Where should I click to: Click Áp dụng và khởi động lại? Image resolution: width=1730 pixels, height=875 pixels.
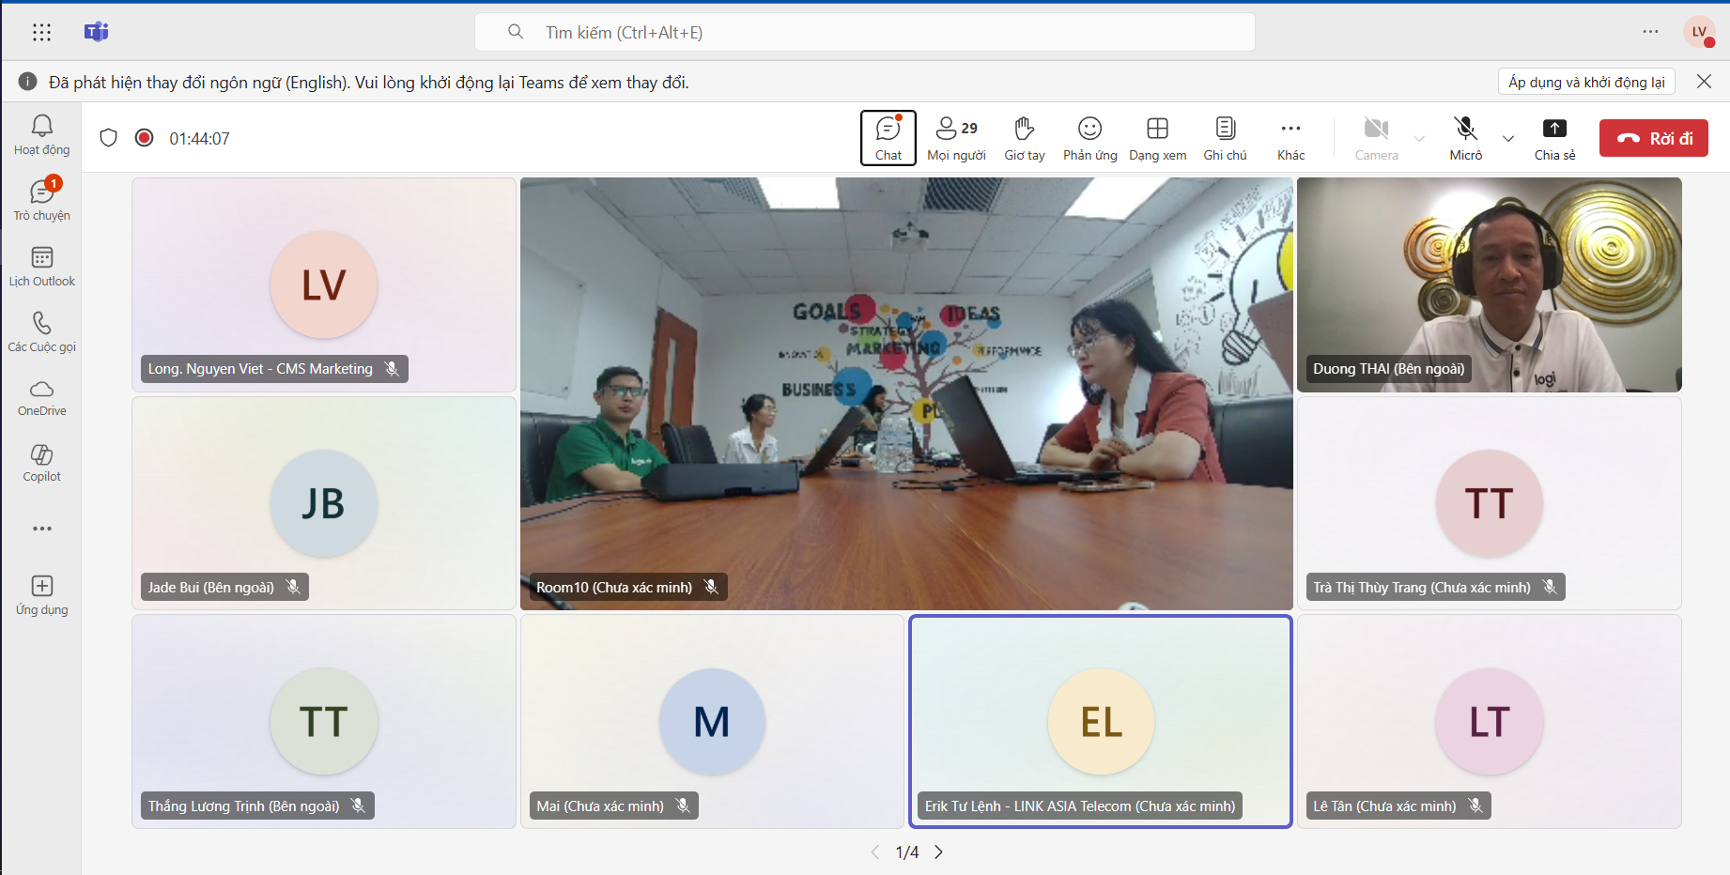click(1585, 82)
